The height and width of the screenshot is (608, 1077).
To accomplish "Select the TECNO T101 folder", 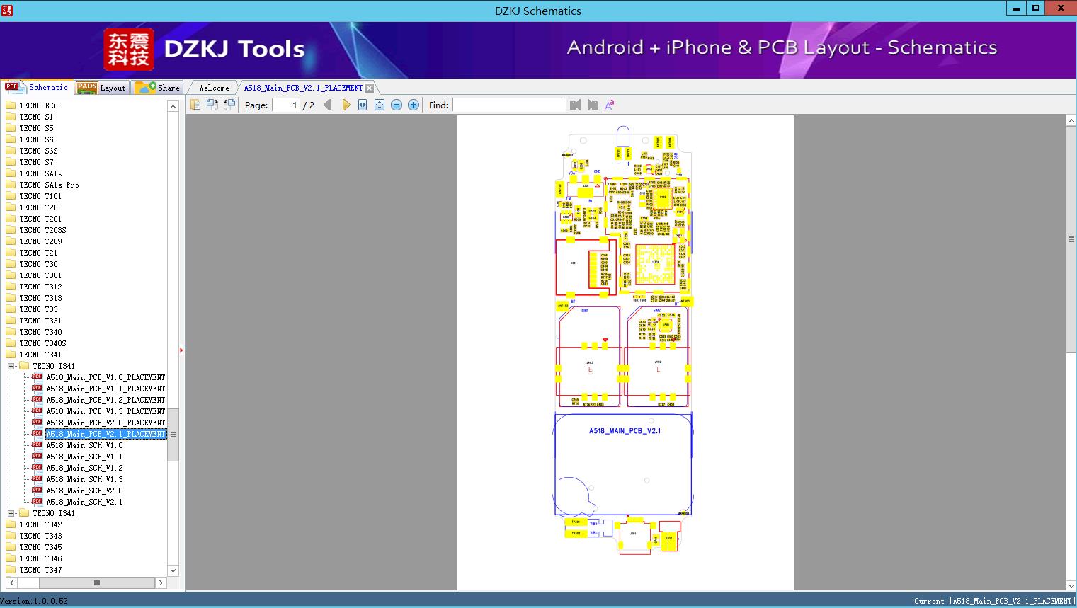I will tap(40, 196).
